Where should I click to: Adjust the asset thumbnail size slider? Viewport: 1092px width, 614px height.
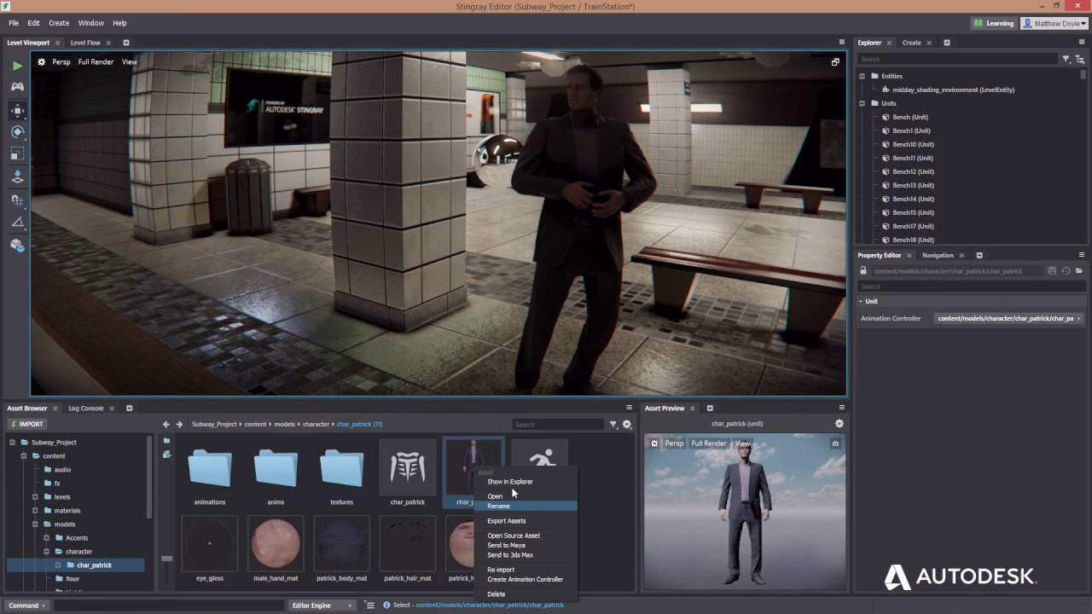pos(166,559)
